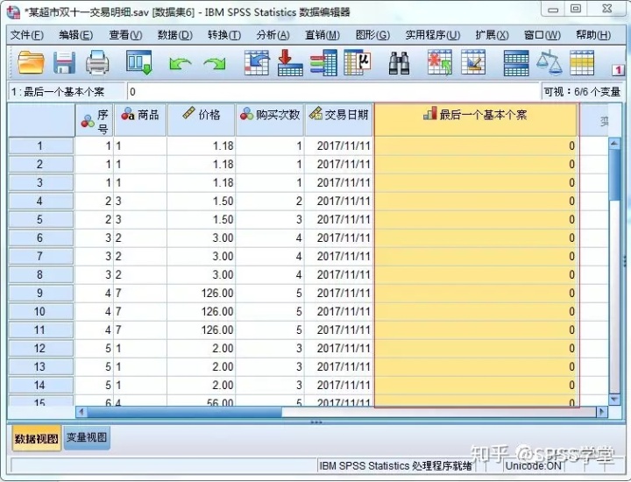Viewport: 631px width, 482px height.
Task: Switch to 变量视图 tab
Action: pos(87,437)
